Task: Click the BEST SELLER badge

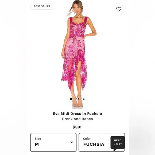Action: [42, 6]
